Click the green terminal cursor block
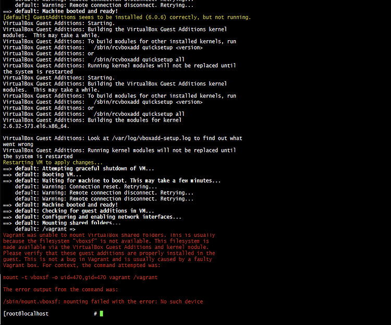This screenshot has height=325, width=391. click(x=102, y=314)
